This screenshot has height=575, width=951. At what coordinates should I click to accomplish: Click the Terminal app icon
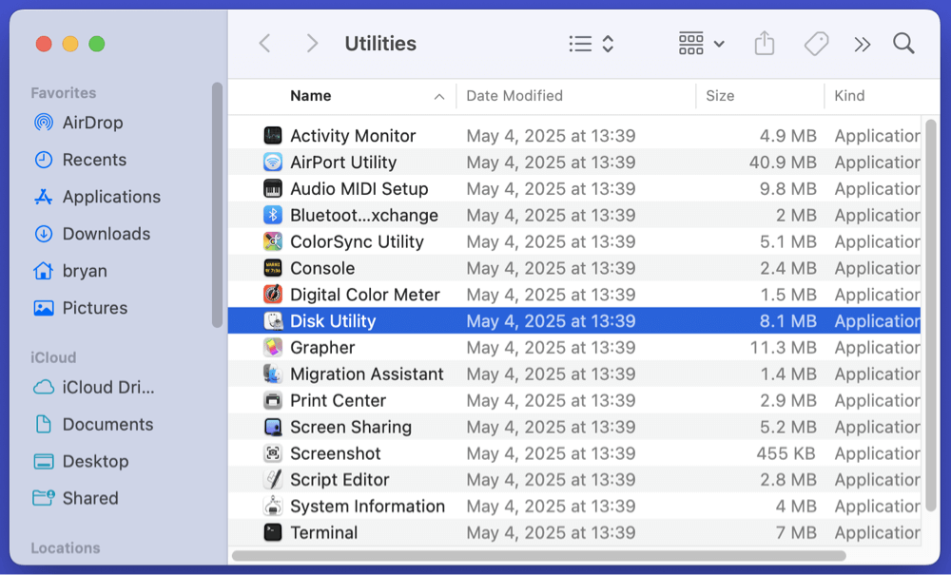tap(272, 532)
